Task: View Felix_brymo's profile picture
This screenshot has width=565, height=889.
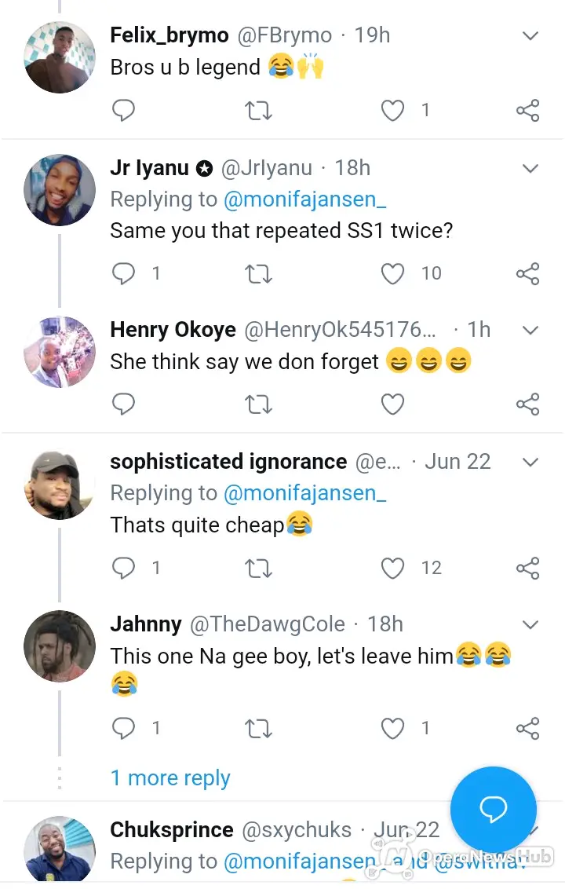Action: point(60,57)
